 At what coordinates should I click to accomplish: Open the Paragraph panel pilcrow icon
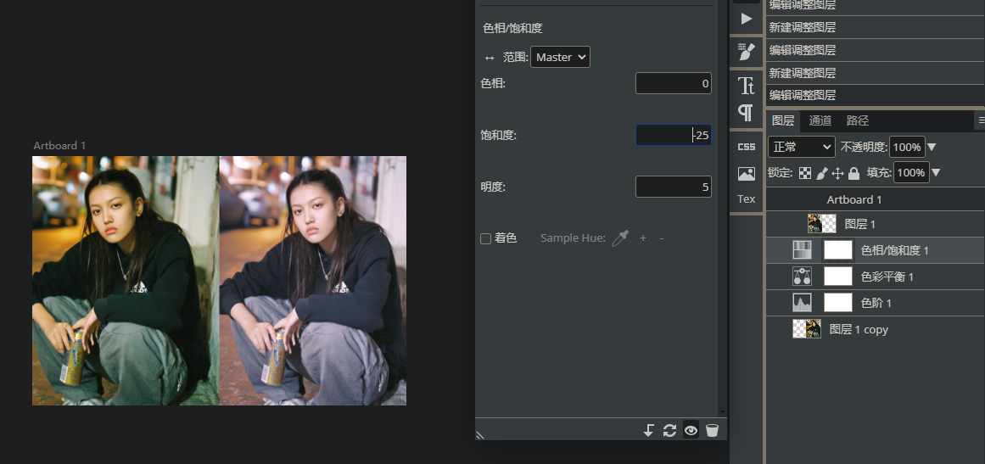(x=747, y=113)
